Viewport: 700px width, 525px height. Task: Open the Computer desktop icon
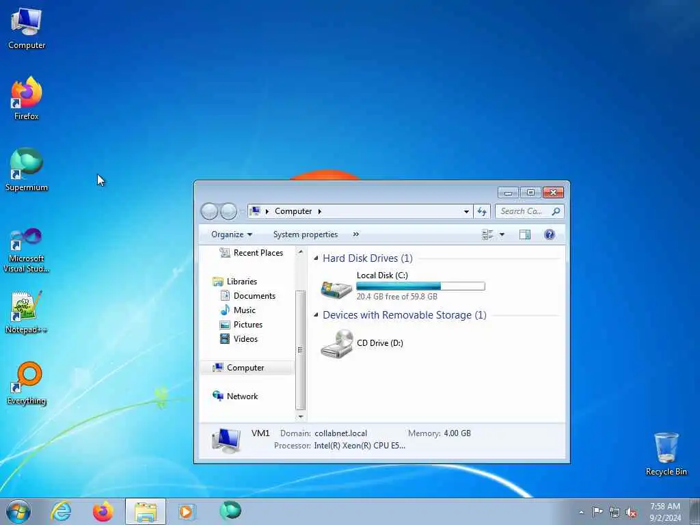(27, 29)
